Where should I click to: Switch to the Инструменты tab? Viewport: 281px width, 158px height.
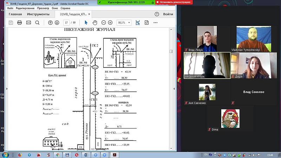tap(39, 14)
